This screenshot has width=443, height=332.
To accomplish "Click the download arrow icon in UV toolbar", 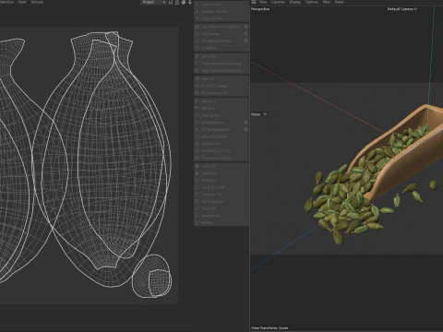I will tap(190, 2).
